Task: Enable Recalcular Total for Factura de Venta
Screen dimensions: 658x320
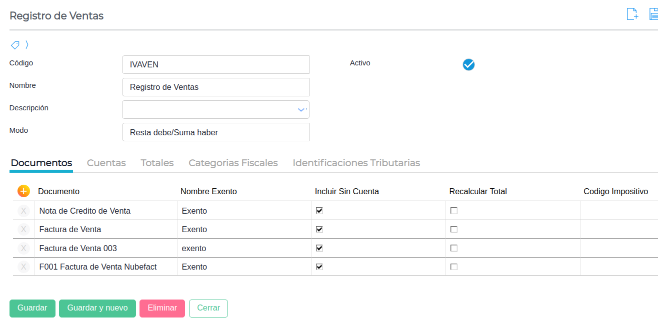Action: (454, 230)
